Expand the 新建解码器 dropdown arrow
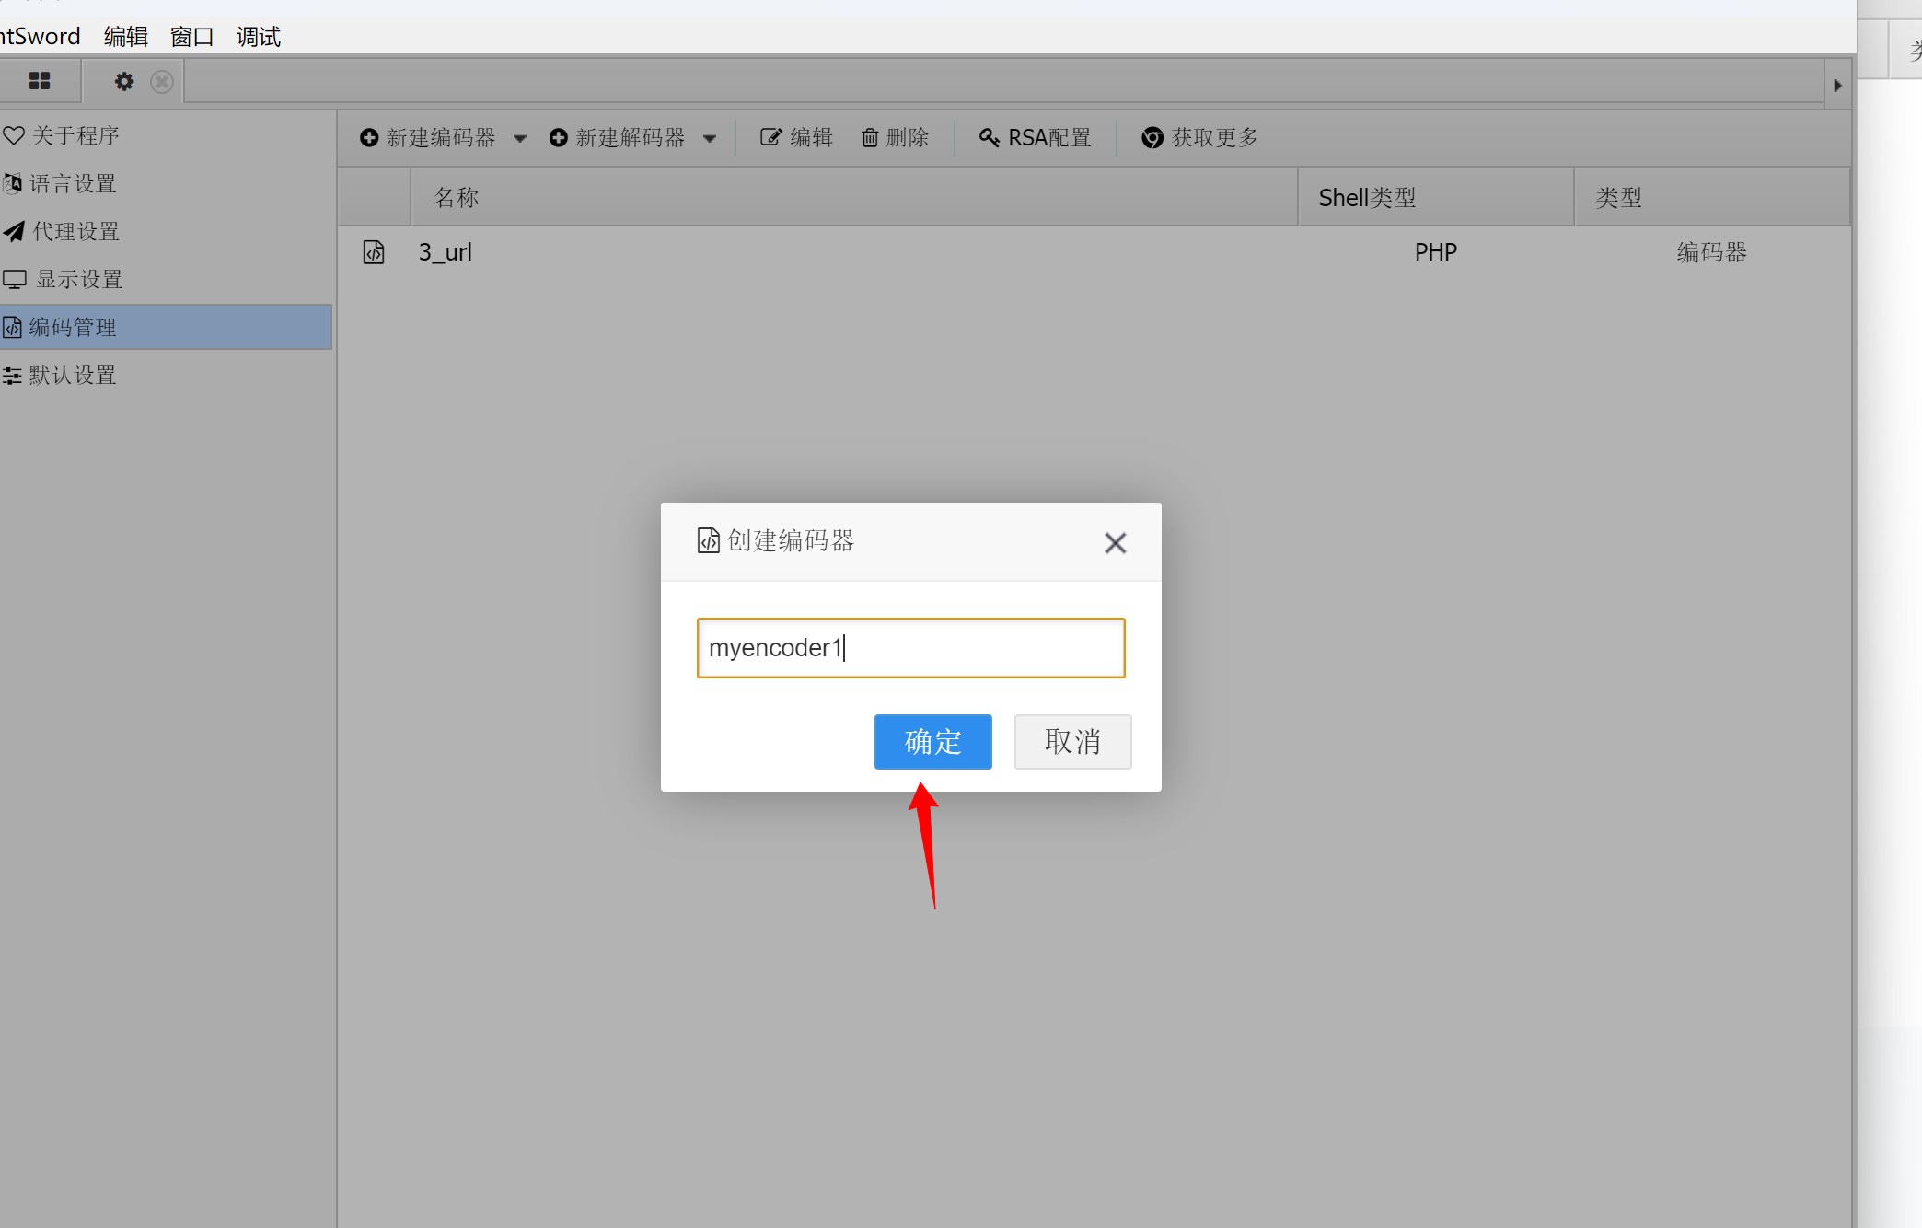The image size is (1922, 1228). 710,139
